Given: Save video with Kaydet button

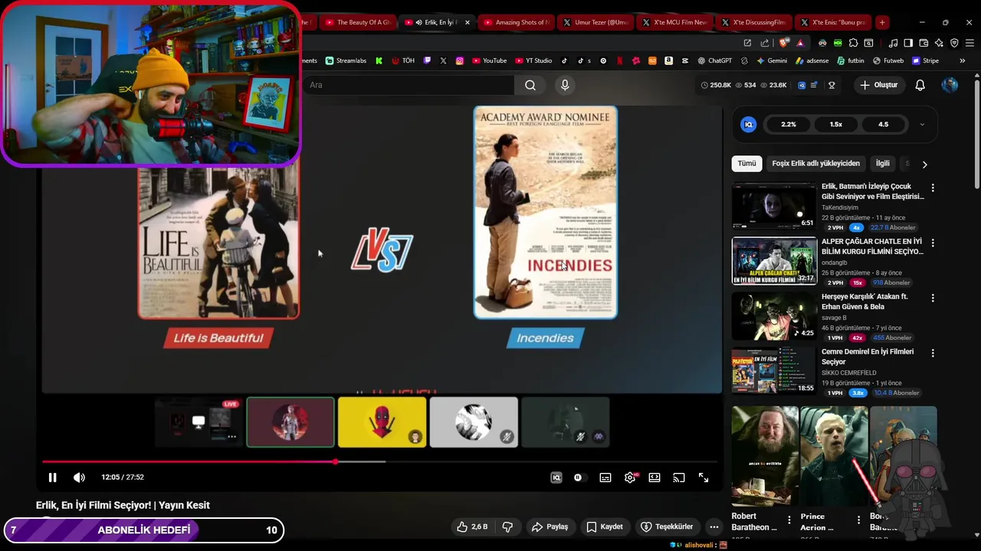Looking at the screenshot, I should point(605,527).
